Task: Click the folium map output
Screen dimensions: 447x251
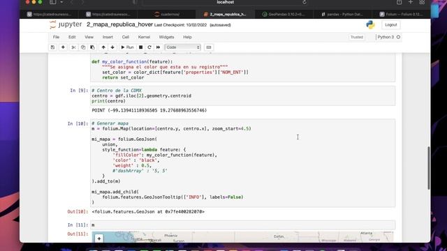Action: (243, 237)
